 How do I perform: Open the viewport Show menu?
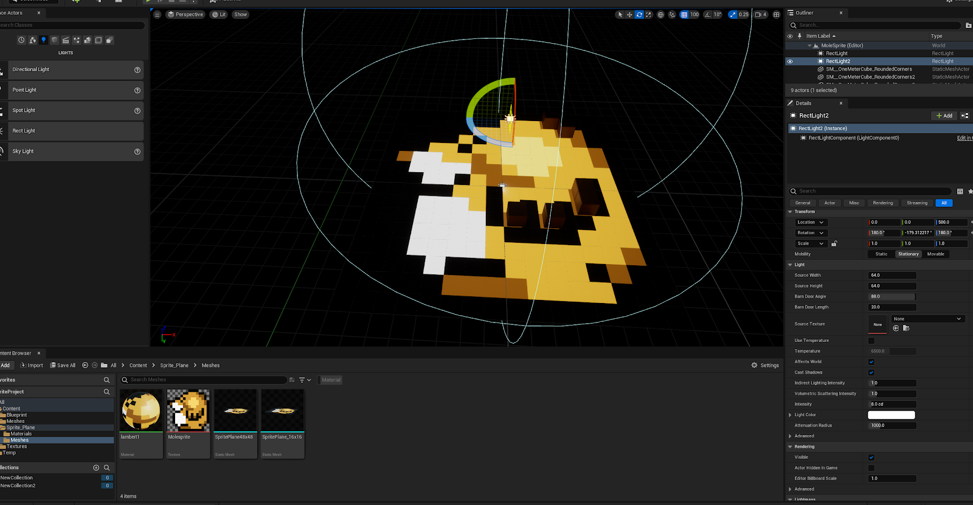[x=241, y=15]
